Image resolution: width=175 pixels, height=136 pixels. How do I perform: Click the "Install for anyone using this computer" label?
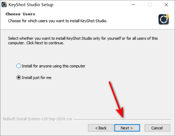click(53, 66)
